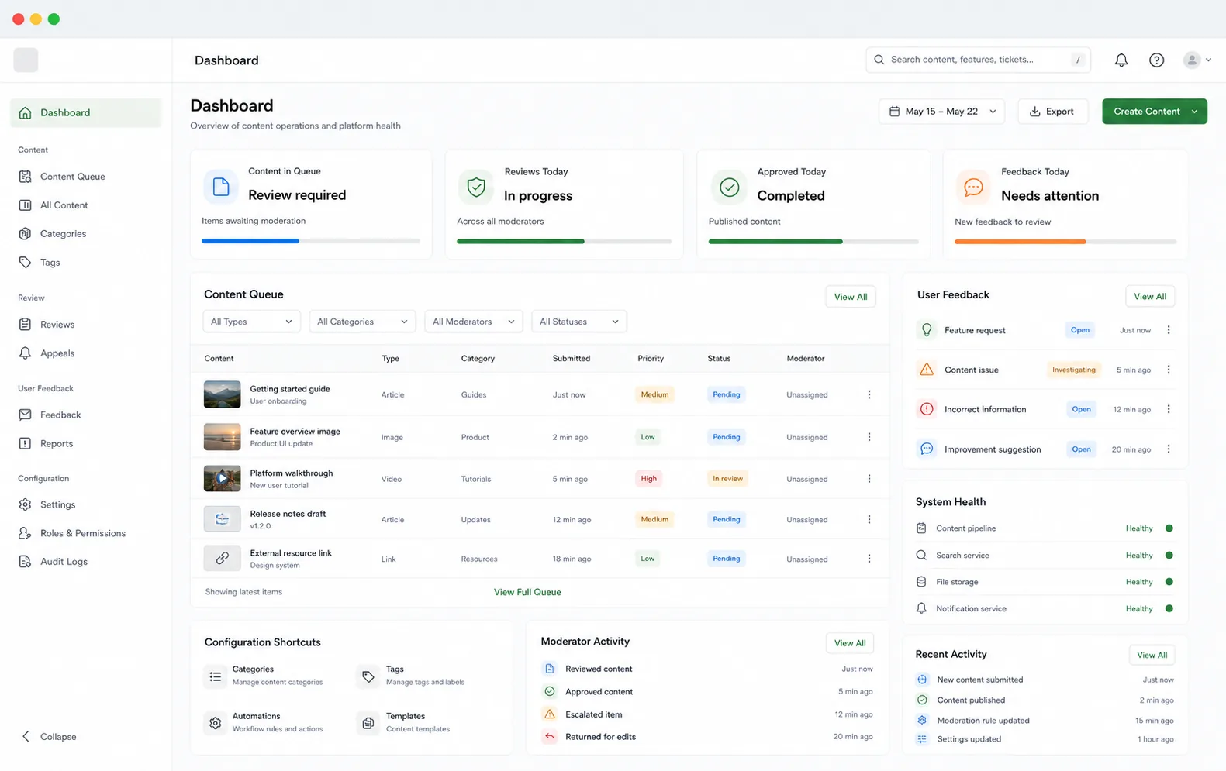Screen dimensions: 1226x771
Task: Open the All Categories filter dropdown
Action: click(x=362, y=322)
